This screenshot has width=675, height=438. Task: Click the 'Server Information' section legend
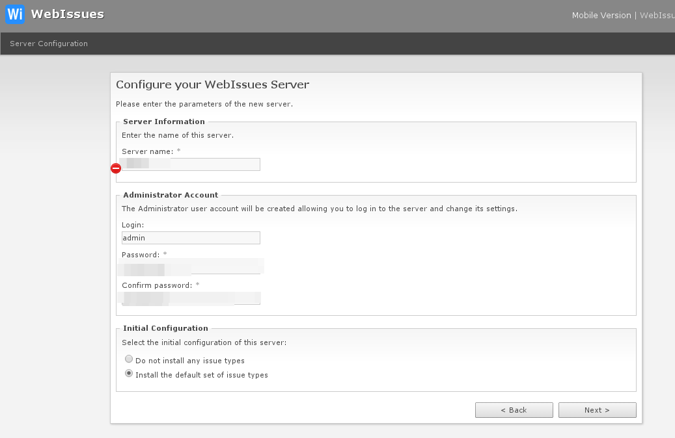(164, 122)
